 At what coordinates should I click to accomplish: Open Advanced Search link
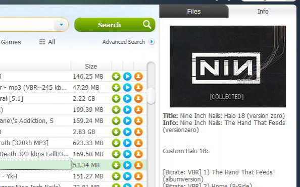[124, 42]
